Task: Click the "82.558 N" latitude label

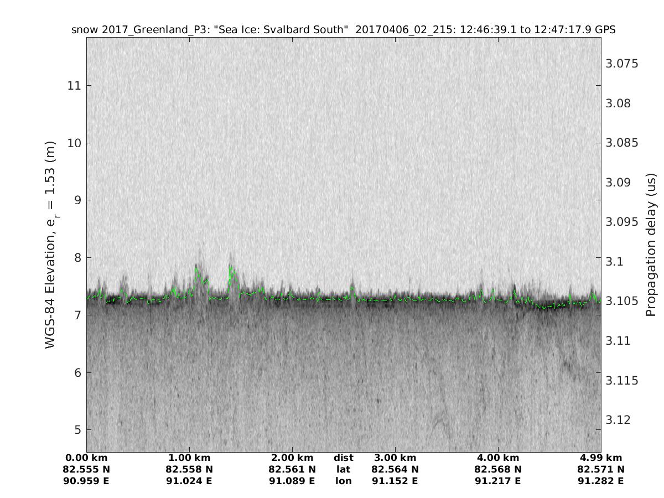Action: [x=189, y=470]
